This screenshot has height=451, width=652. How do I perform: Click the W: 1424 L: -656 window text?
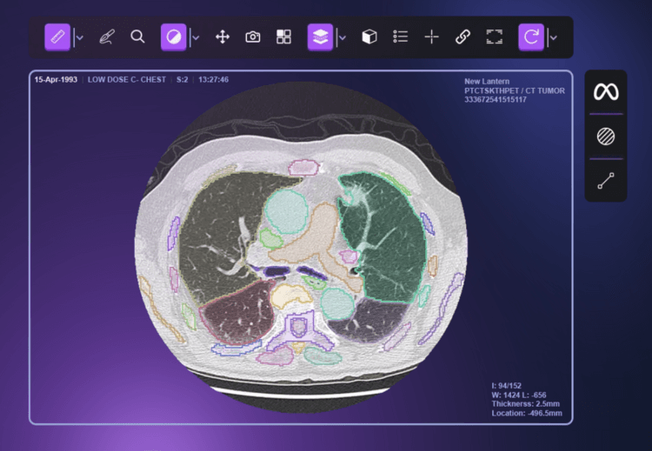coord(518,395)
